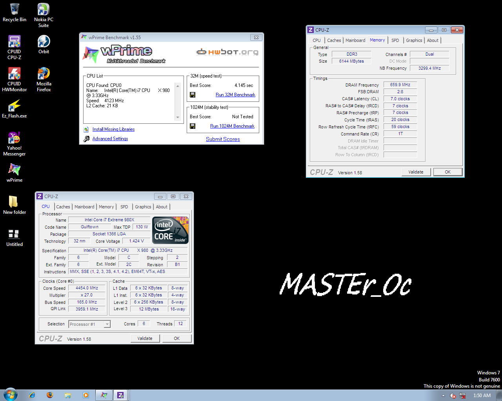Open the SPD tab in the CPU-Z Memory window

[395, 40]
